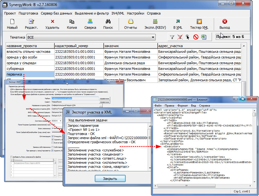Sort by заказчик column header
Screen dimensions: 259x196
pos(130,46)
